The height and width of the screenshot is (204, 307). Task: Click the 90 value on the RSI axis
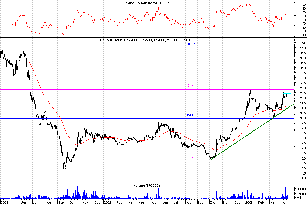tap(304, 4)
